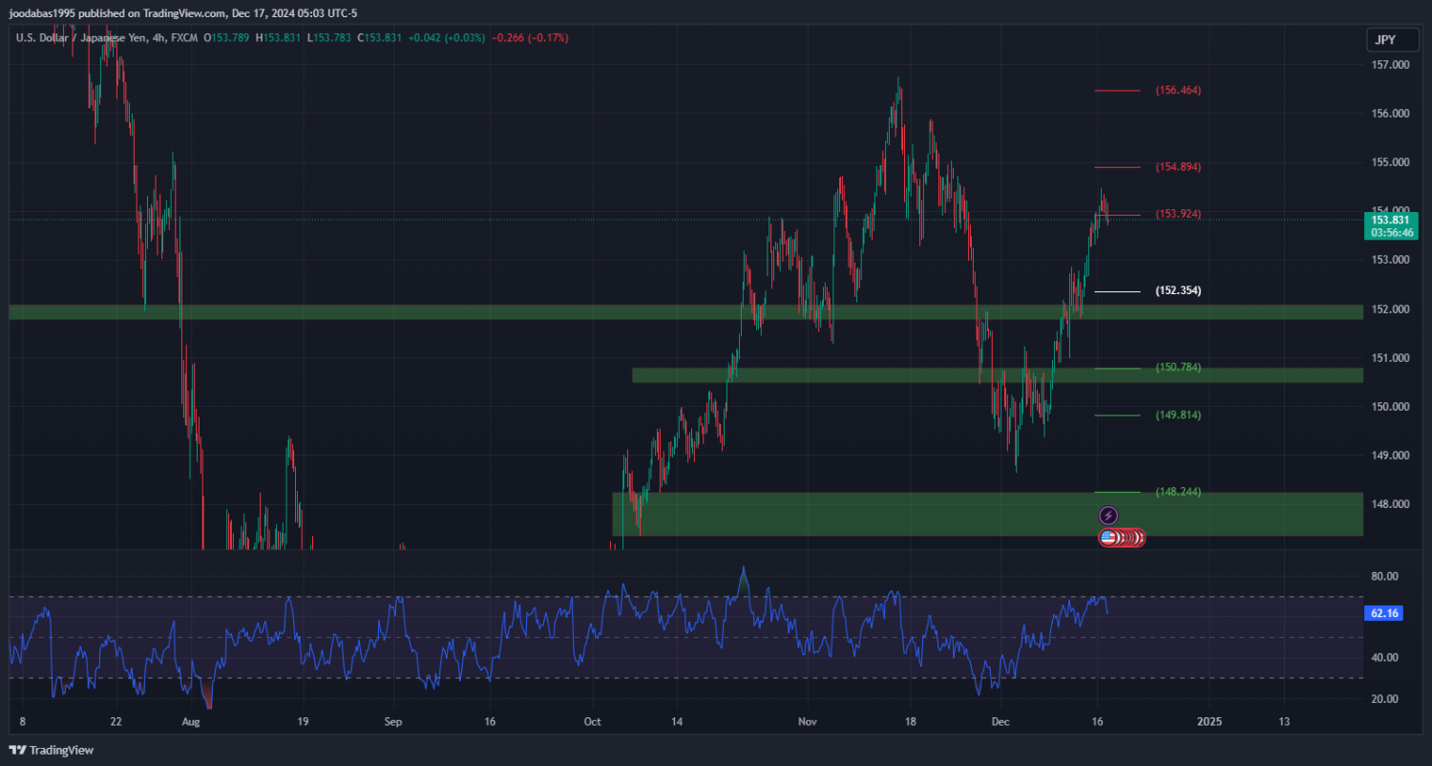This screenshot has width=1432, height=766.
Task: Select the red level label (153.924)
Action: coord(1178,214)
